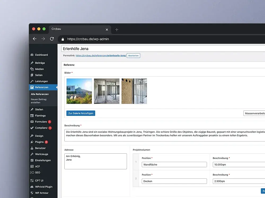Click Zur Galerie hinzufügen button
The image size is (265, 198).
pos(81,113)
